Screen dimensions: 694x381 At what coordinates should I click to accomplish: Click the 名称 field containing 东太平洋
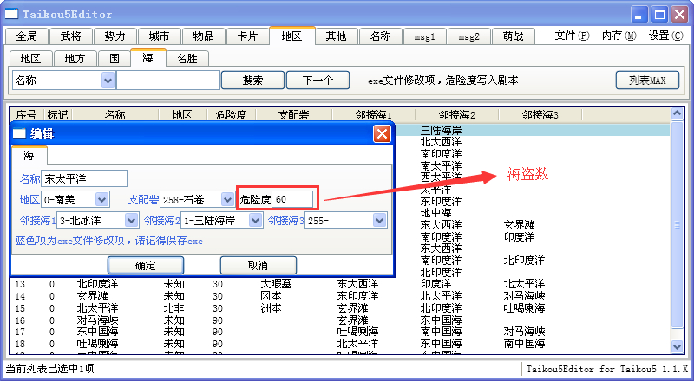point(84,178)
